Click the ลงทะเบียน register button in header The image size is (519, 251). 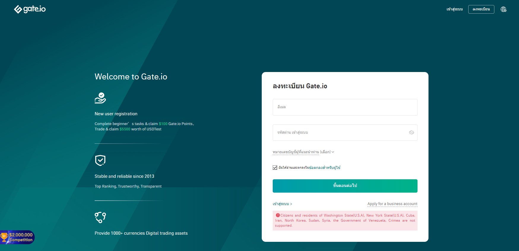pyautogui.click(x=481, y=9)
